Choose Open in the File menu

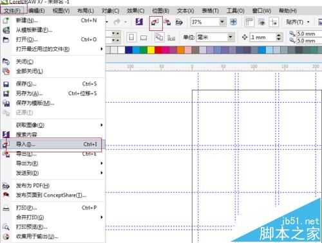(x=53, y=39)
